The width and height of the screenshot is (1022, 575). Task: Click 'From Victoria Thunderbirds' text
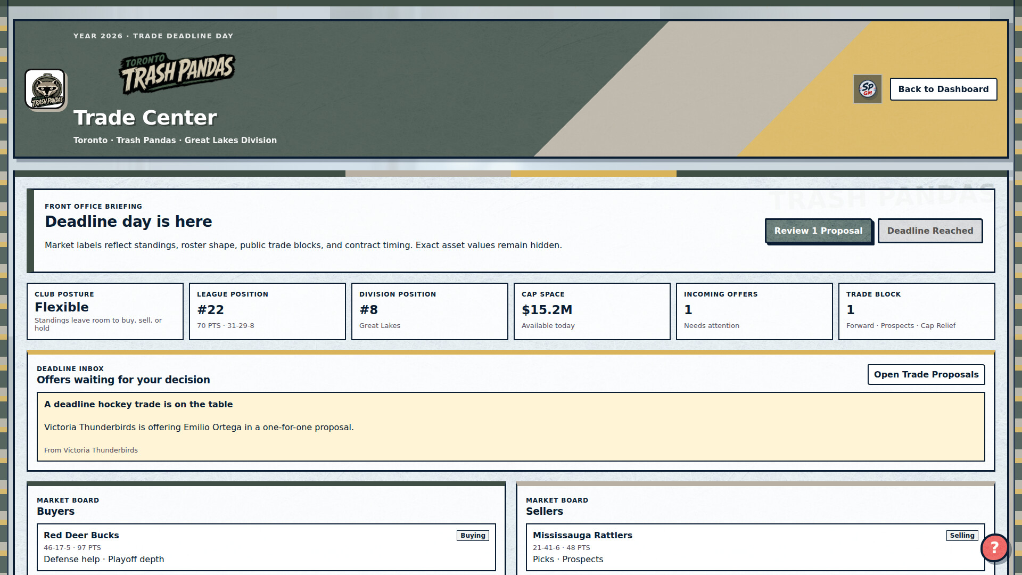click(91, 450)
